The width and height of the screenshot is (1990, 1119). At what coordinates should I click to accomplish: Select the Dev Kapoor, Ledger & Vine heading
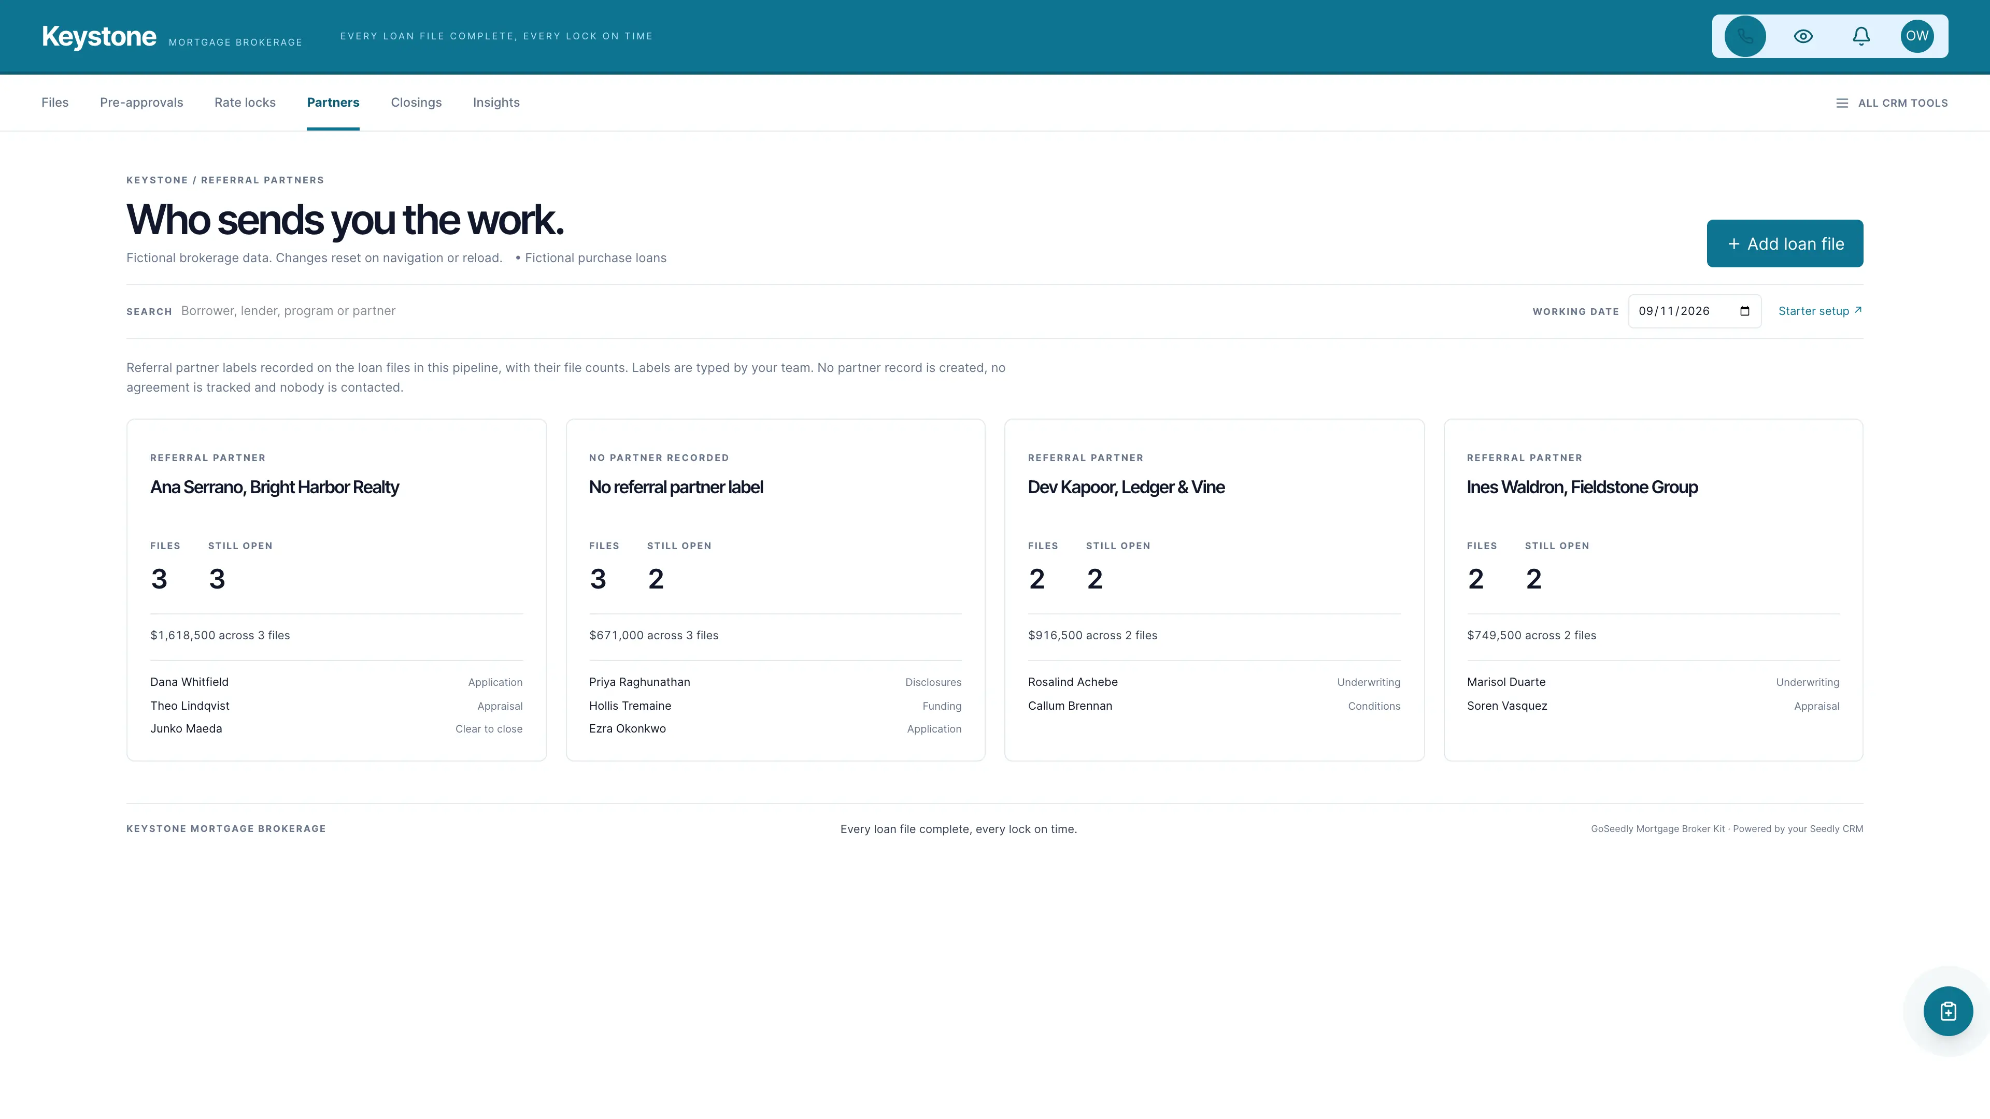(x=1126, y=487)
